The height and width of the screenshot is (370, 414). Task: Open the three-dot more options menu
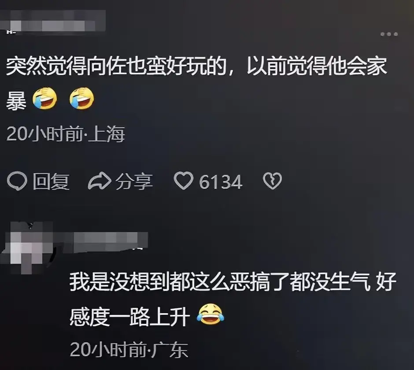tap(389, 34)
